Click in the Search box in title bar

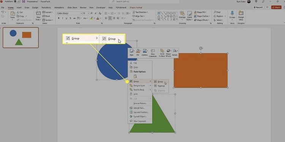coord(144,2)
